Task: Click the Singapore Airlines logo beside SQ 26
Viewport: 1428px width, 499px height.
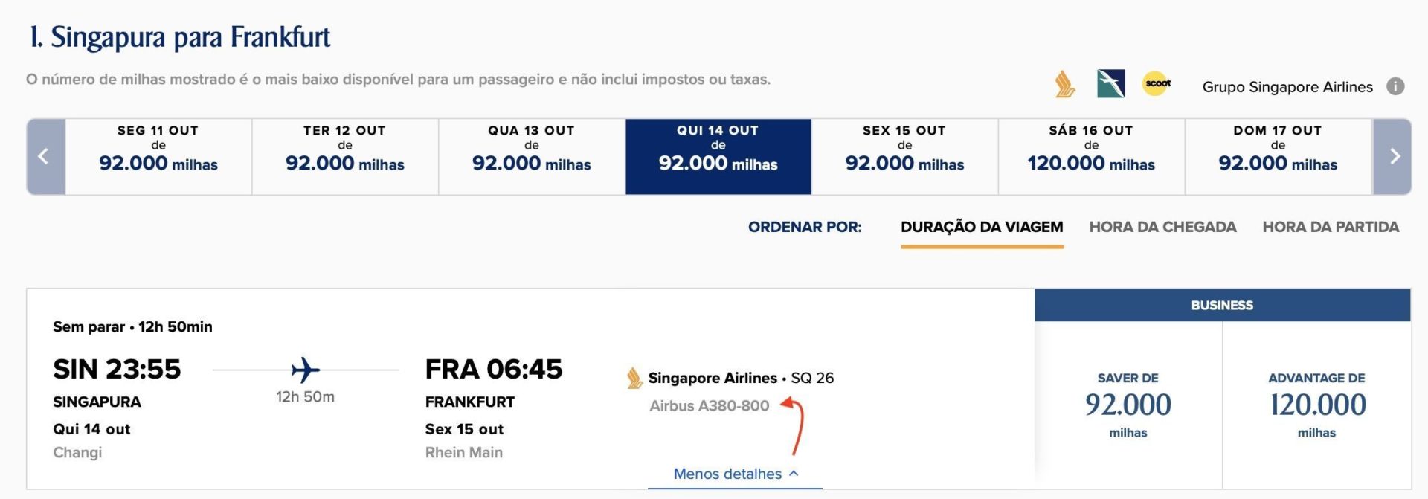Action: [634, 378]
